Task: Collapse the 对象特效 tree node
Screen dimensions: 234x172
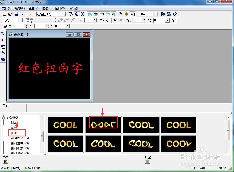Action: click(3, 118)
